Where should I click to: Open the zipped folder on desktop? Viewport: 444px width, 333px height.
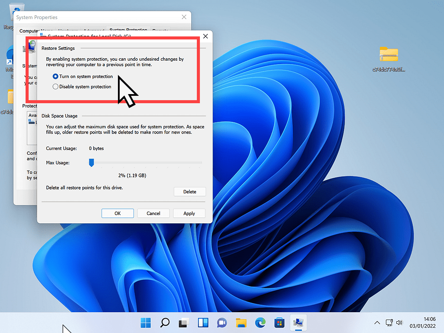pos(388,55)
